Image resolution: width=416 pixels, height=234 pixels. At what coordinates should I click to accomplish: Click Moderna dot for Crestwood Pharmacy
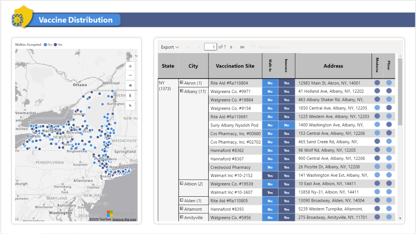pyautogui.click(x=377, y=167)
